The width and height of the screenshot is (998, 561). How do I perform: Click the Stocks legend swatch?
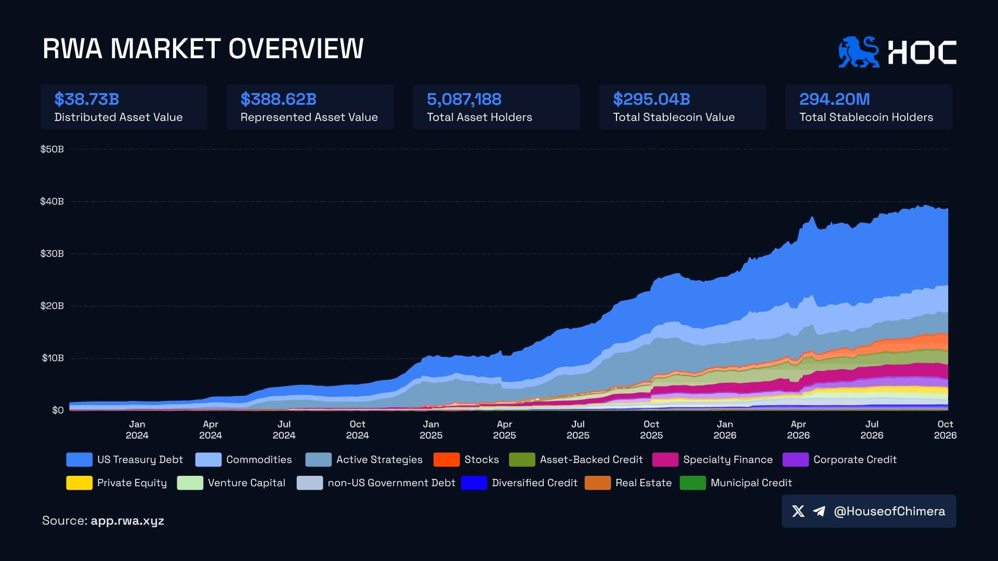pyautogui.click(x=447, y=460)
